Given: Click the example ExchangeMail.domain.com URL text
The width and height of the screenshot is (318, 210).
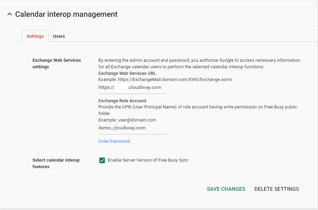Looking at the screenshot, I should pyautogui.click(x=165, y=80).
